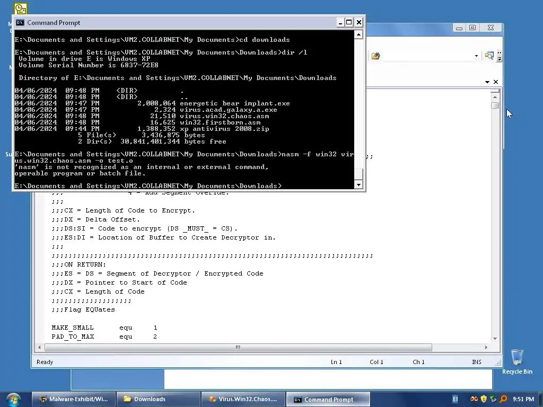Click the Command Prompt window title text
The height and width of the screenshot is (407, 543).
(54, 23)
